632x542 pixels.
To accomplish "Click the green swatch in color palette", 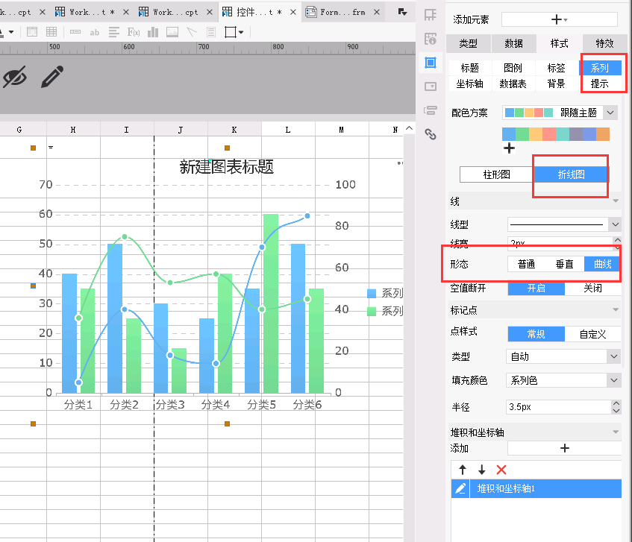I will [x=522, y=134].
